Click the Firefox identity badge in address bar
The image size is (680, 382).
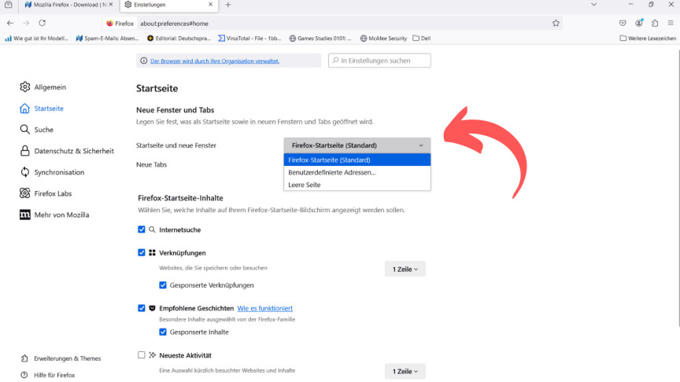[x=120, y=24]
